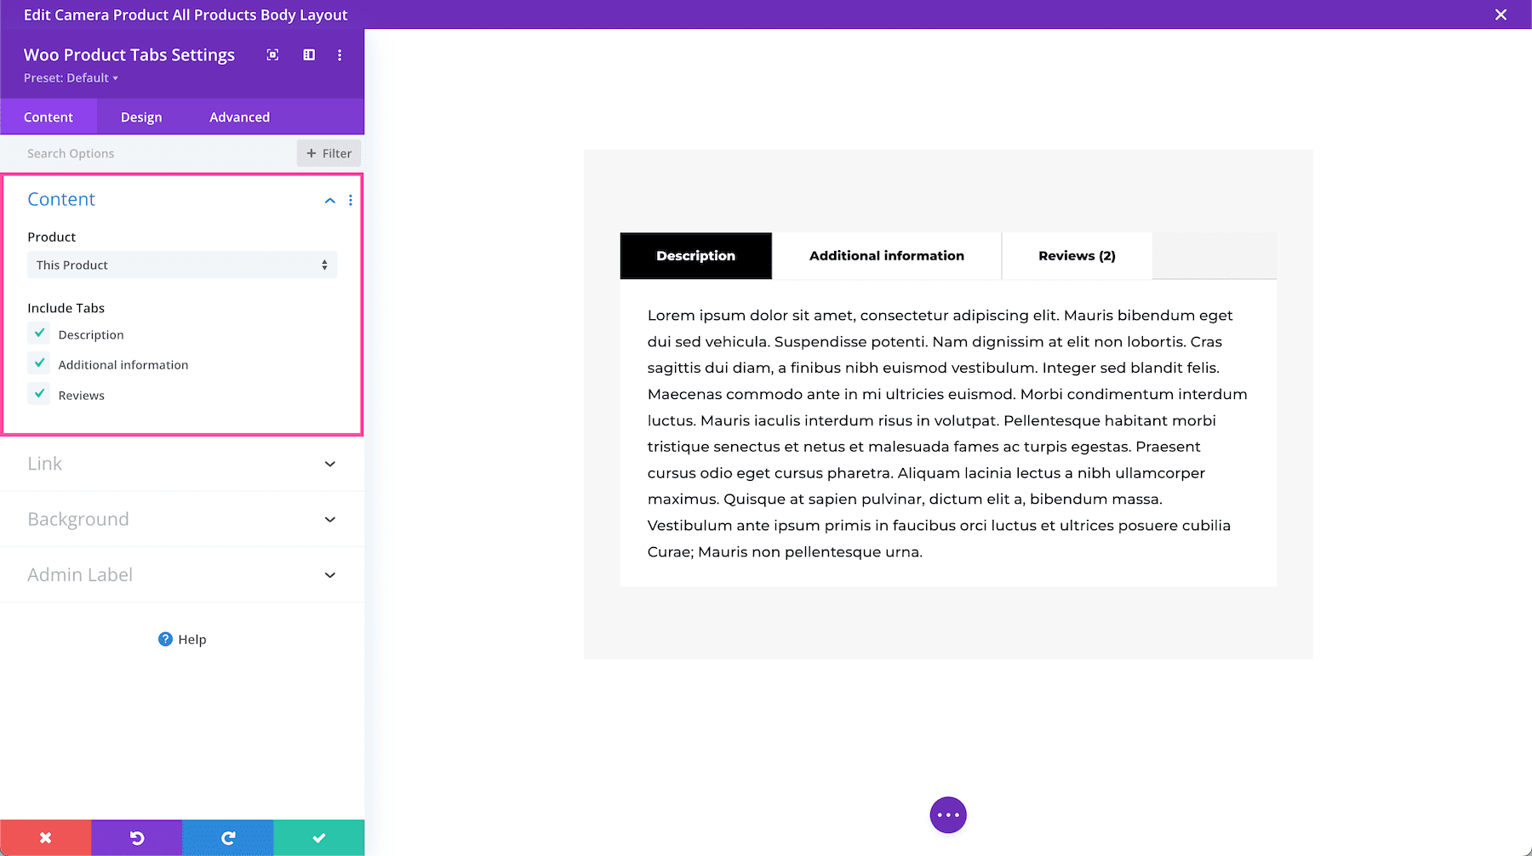Select the Description product tab
Viewport: 1532px width, 856px height.
[696, 255]
